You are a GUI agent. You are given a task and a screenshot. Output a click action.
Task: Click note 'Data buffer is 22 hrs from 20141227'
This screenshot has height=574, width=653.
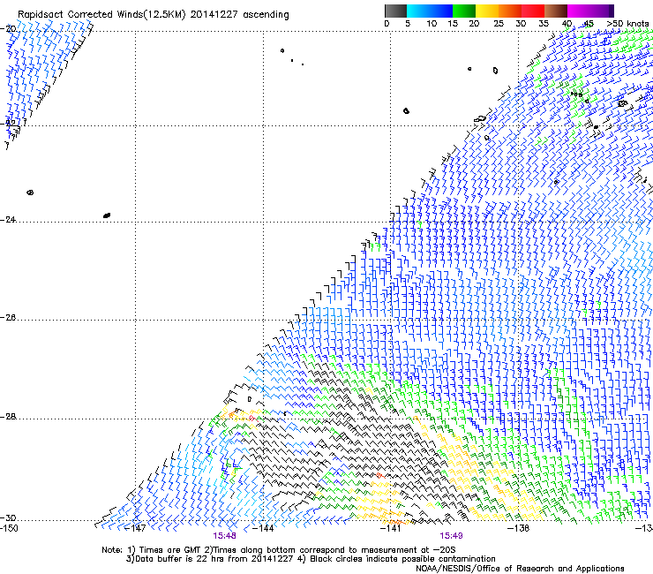[214, 559]
